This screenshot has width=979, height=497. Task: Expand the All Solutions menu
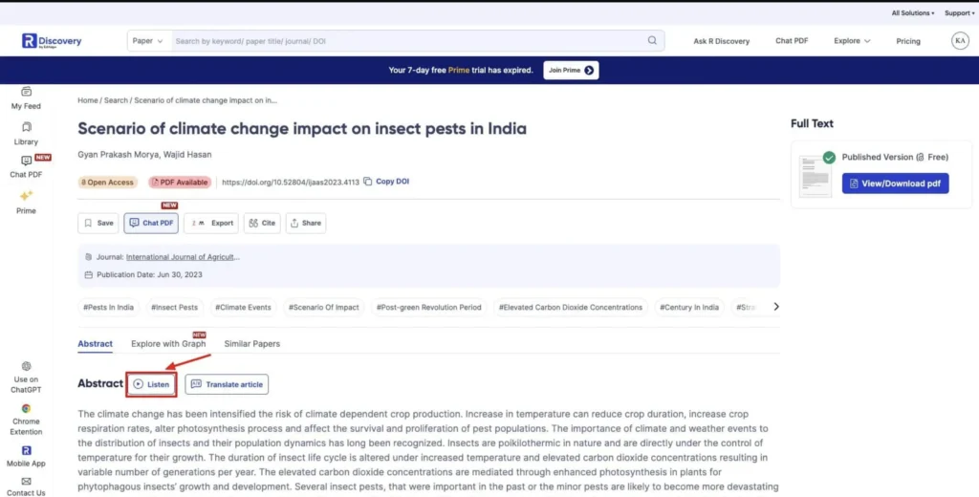912,13
